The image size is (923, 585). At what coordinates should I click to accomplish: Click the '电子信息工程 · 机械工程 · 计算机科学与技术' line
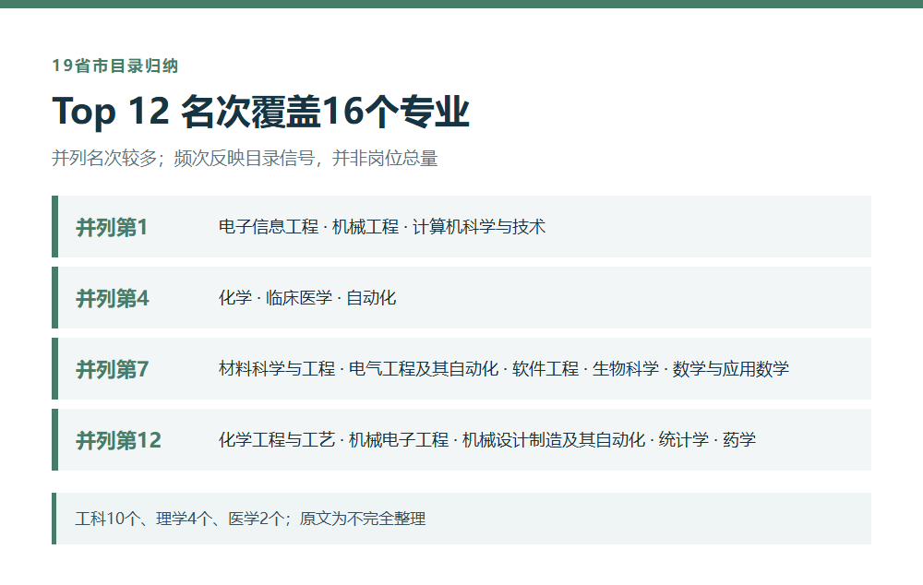coord(382,227)
